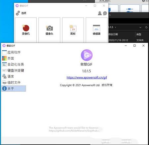
Task: Minimize the 傲软GIF options window
Action: click(x=126, y=46)
